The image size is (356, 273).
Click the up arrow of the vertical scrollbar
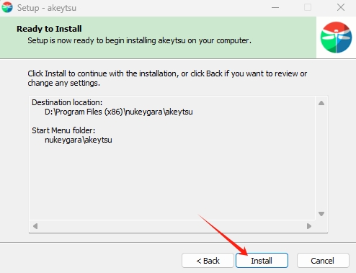pos(321,103)
